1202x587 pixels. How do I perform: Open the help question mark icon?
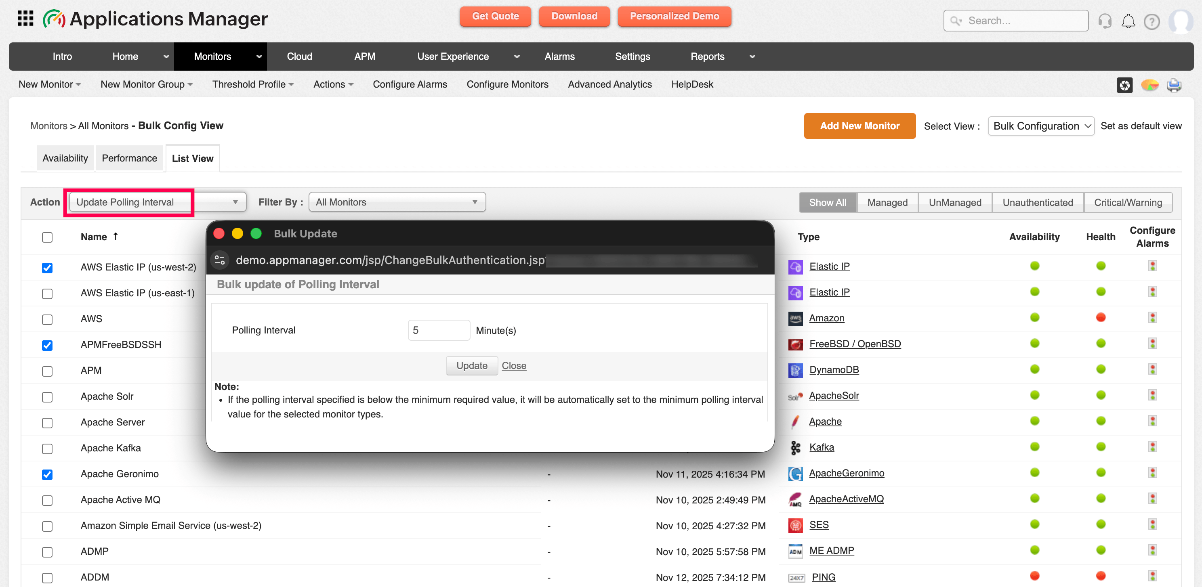pyautogui.click(x=1152, y=21)
